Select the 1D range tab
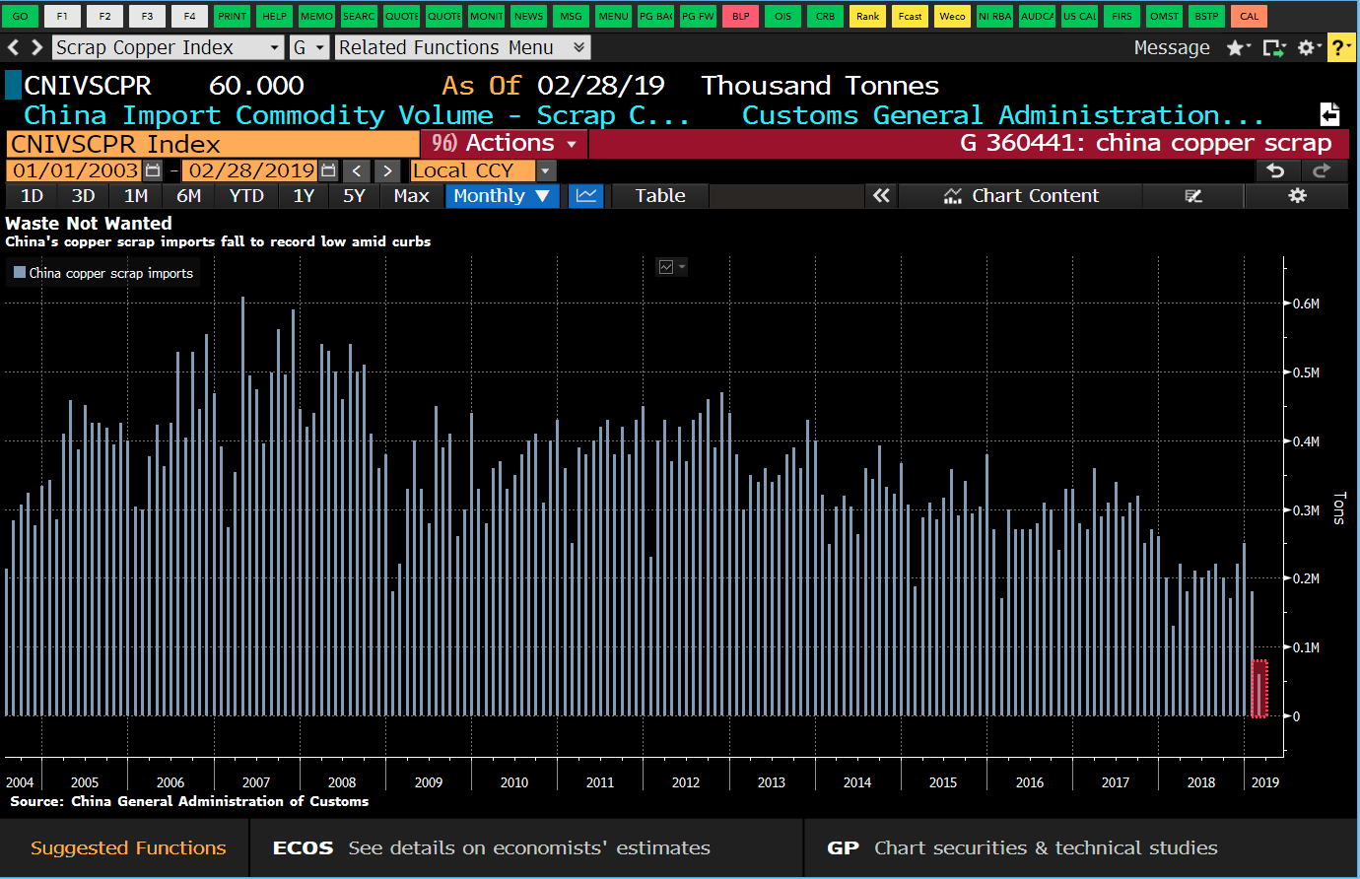Viewport: 1360px width, 879px height. 32,196
